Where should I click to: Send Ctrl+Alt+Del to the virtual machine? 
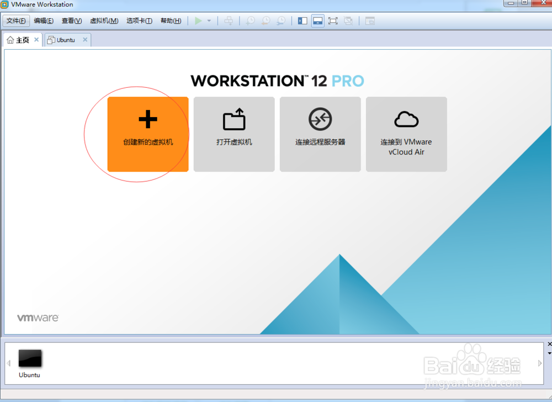point(229,20)
